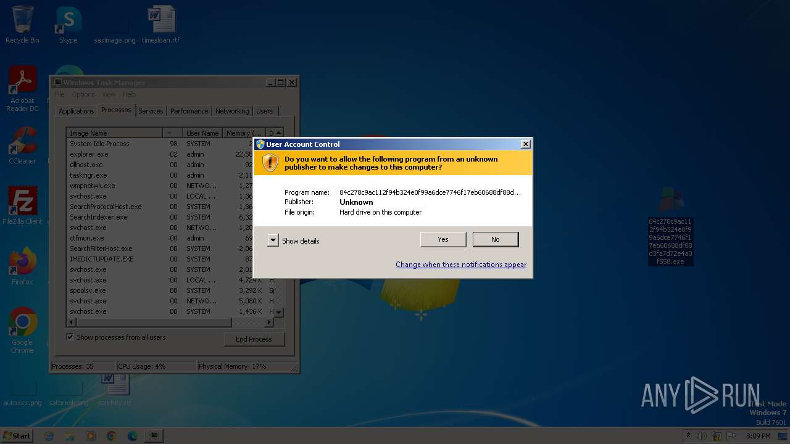
Task: Expand Show details in the UAC dialog
Action: pyautogui.click(x=294, y=240)
